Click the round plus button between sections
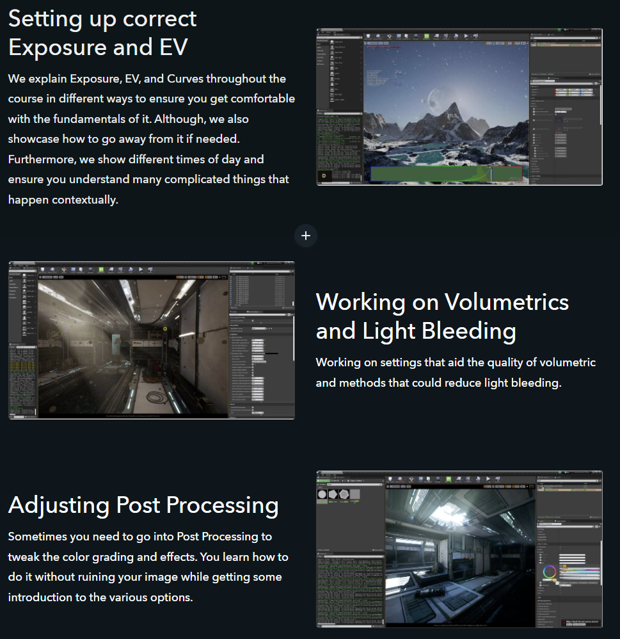The height and width of the screenshot is (639, 620). [x=306, y=236]
